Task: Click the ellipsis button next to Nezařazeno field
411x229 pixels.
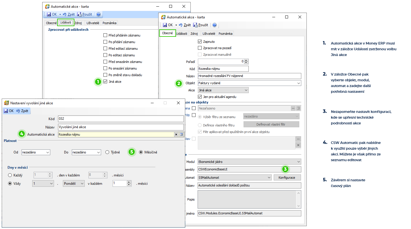Action: (x=293, y=108)
